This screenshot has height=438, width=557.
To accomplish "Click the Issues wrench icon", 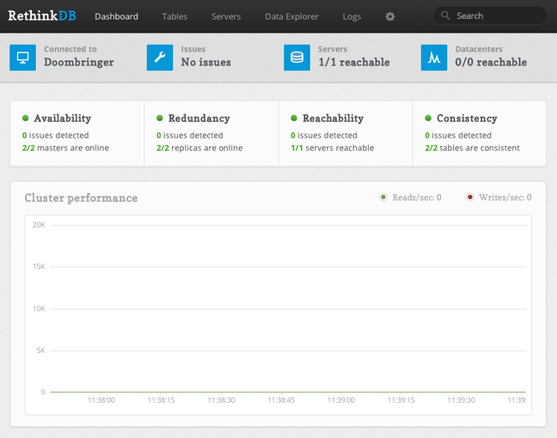I will click(160, 58).
